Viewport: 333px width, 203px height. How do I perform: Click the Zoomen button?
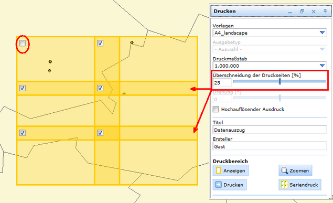[x=295, y=170]
